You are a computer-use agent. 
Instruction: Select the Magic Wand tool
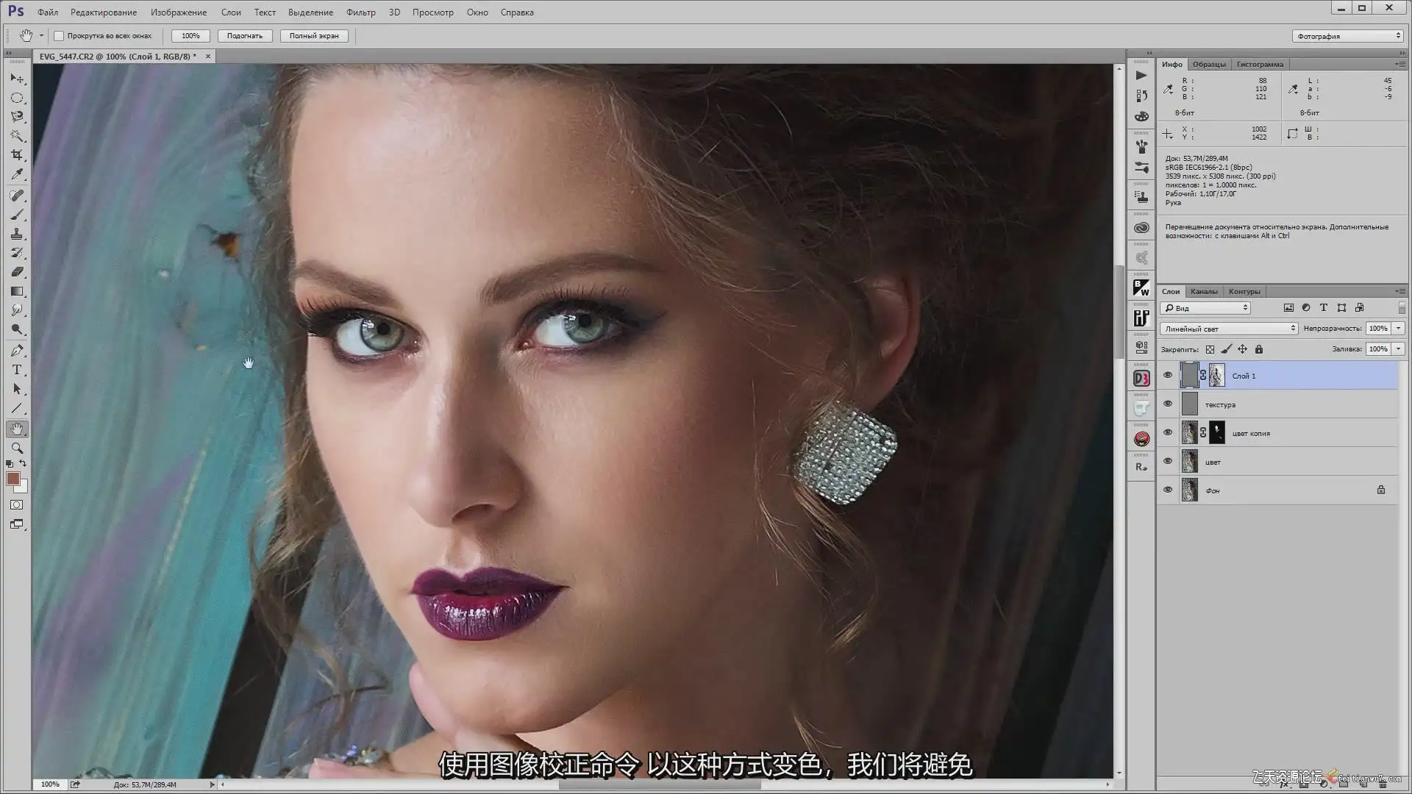pyautogui.click(x=17, y=136)
